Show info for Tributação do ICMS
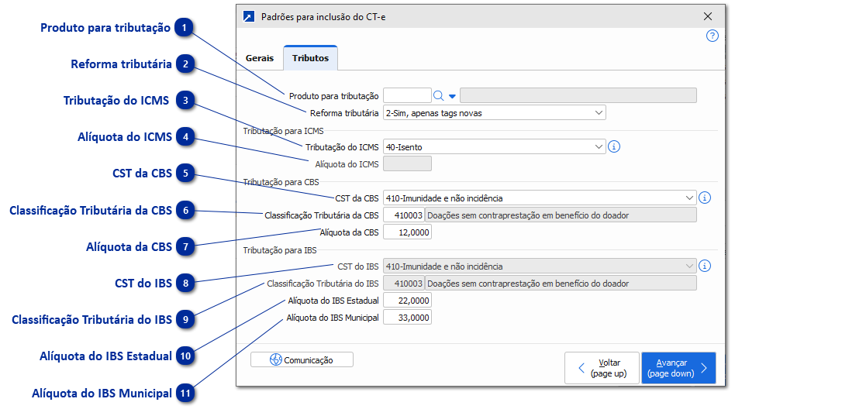 (x=614, y=146)
